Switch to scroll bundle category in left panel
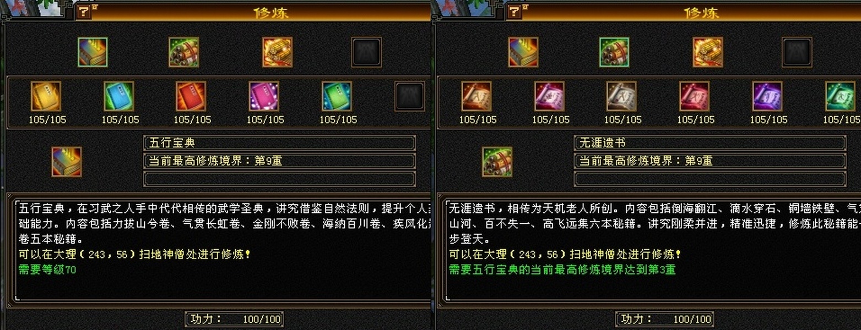The width and height of the screenshot is (861, 330). pos(183,52)
